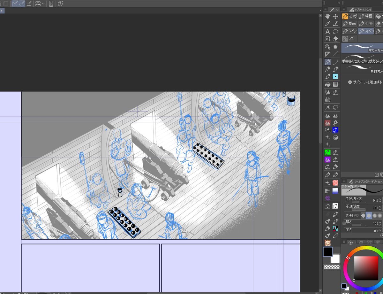Select the デジー丸ペン sub tool
This screenshot has height=294, width=383.
click(362, 48)
